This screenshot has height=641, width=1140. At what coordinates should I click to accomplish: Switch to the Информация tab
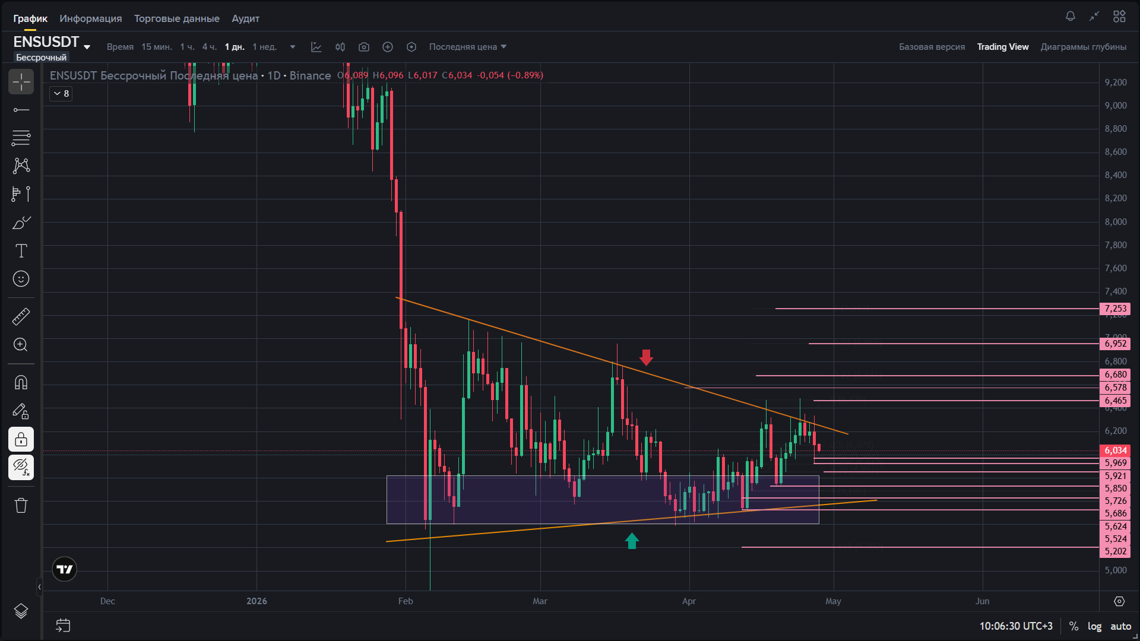90,18
